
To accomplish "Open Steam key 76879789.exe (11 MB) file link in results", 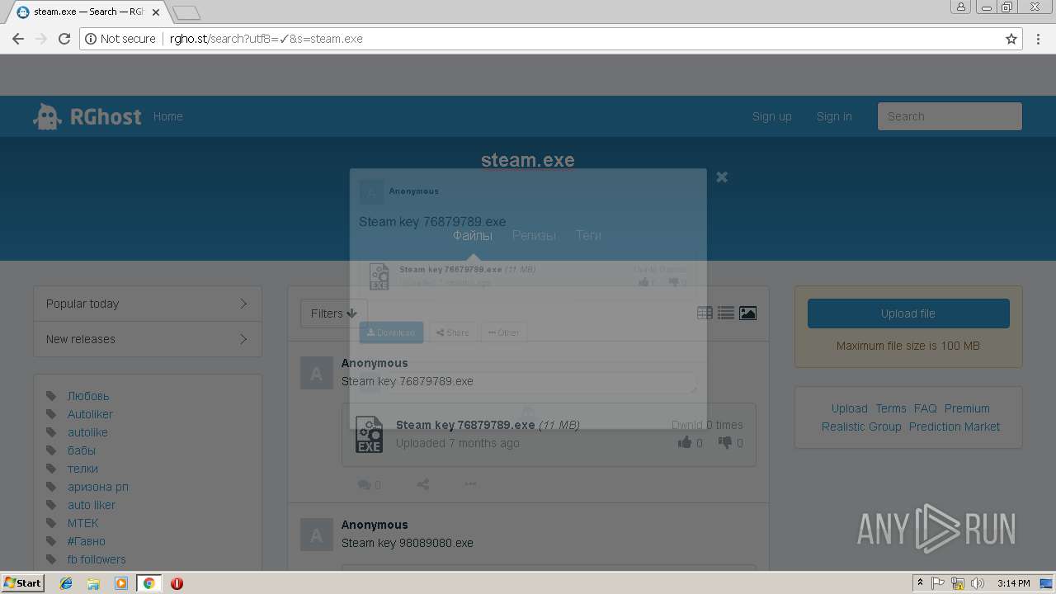I will click(488, 425).
